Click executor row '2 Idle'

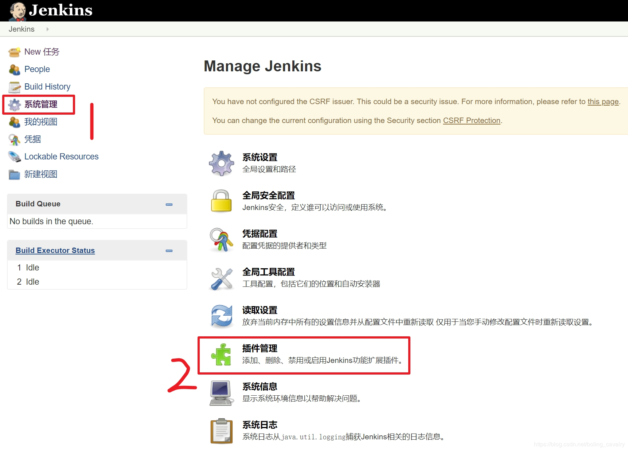coord(28,282)
